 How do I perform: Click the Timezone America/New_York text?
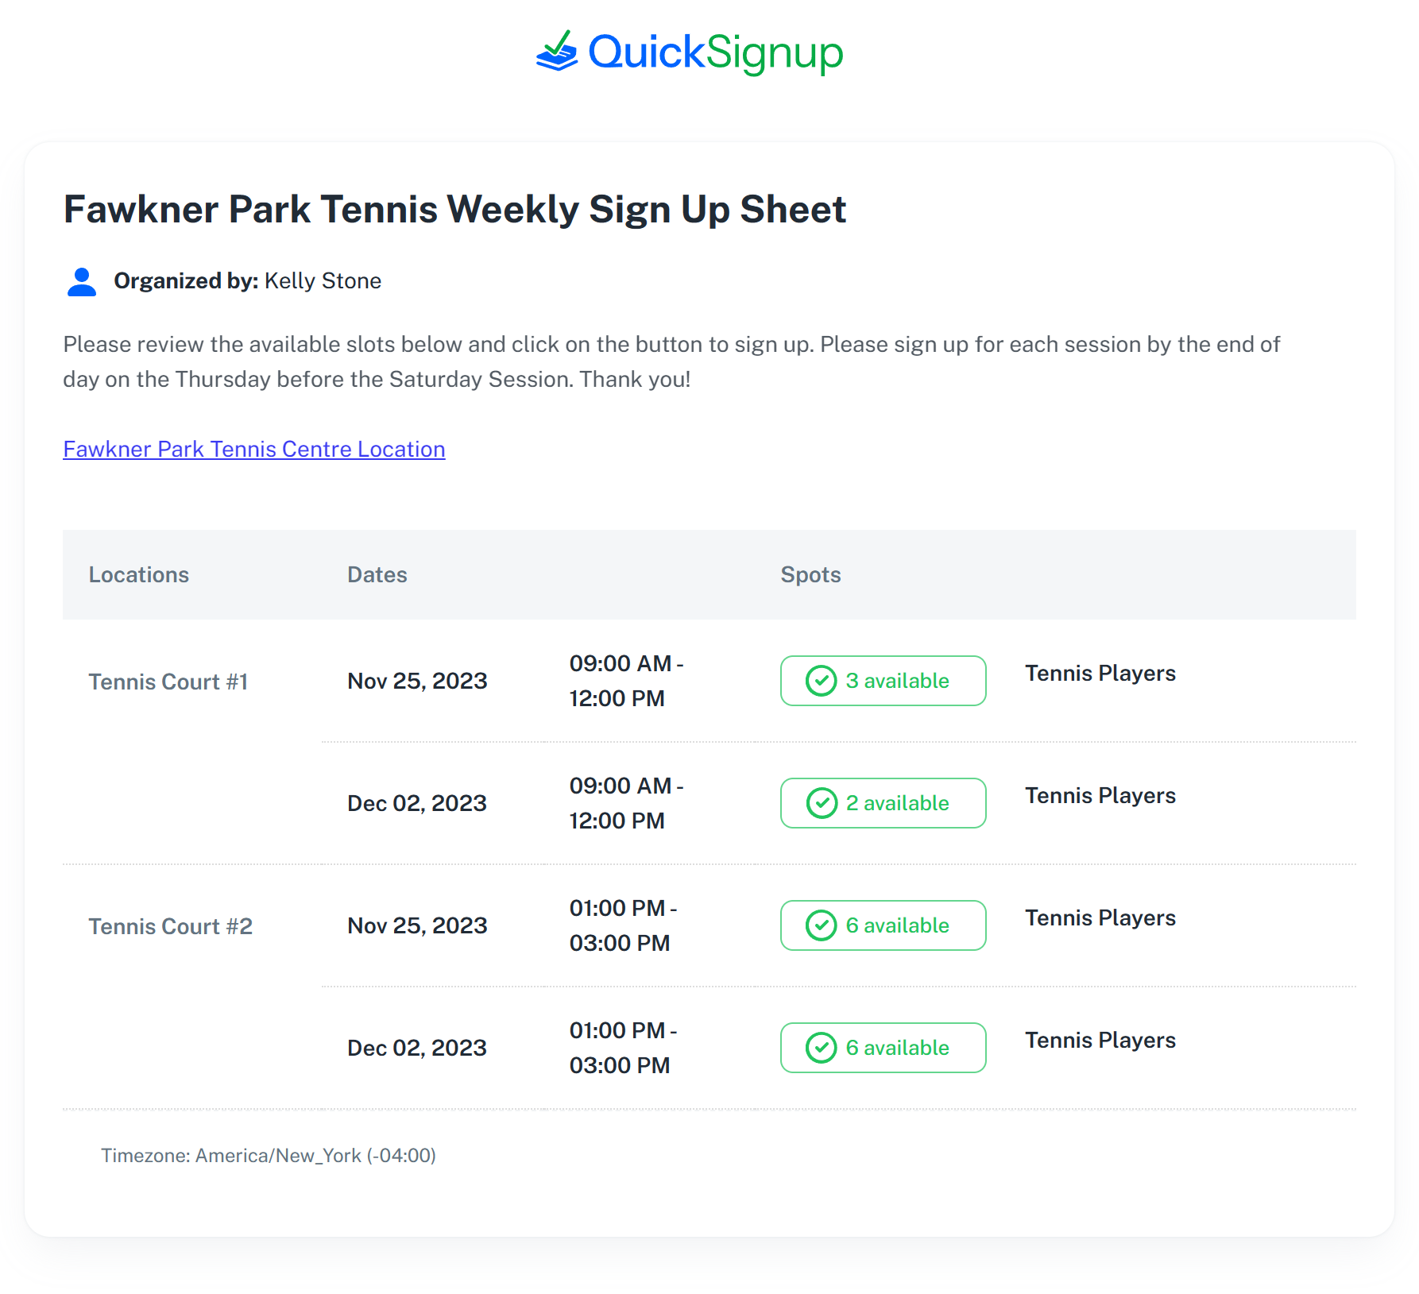tap(268, 1156)
